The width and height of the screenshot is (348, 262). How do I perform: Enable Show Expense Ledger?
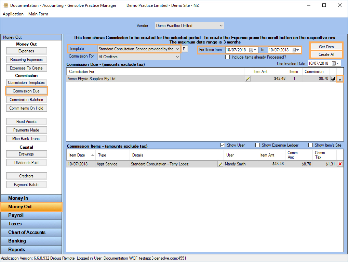tap(258, 145)
